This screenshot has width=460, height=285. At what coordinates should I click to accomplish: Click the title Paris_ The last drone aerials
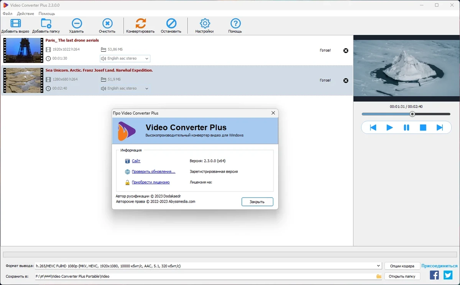72,40
